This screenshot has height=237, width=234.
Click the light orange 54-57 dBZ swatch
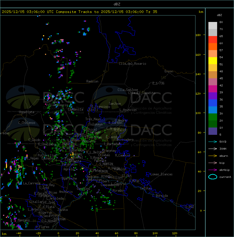point(213,54)
